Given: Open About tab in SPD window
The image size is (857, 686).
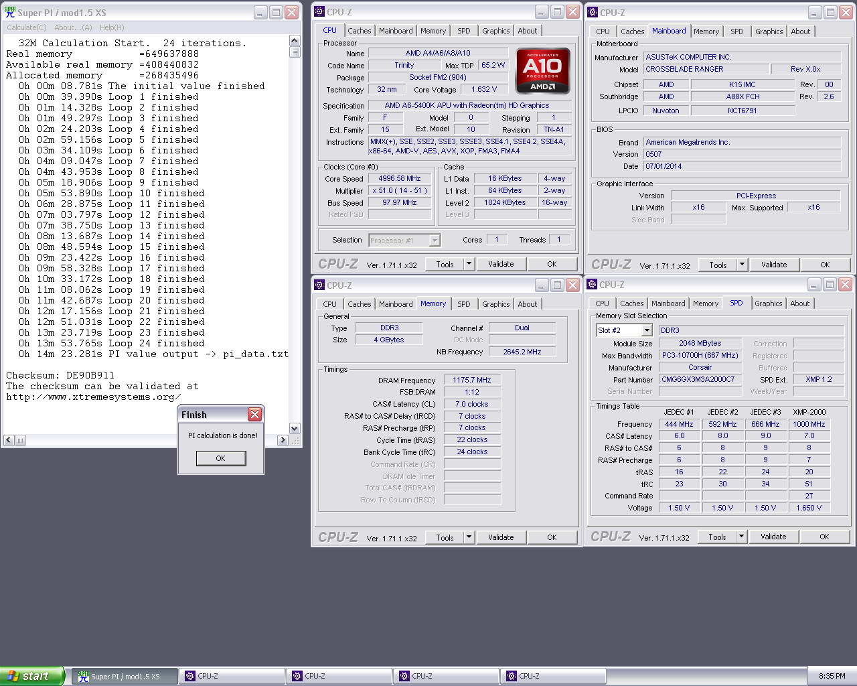Looking at the screenshot, I should pyautogui.click(x=800, y=303).
